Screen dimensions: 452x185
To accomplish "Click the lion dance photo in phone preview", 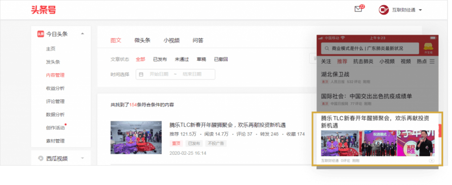I will (340, 143).
